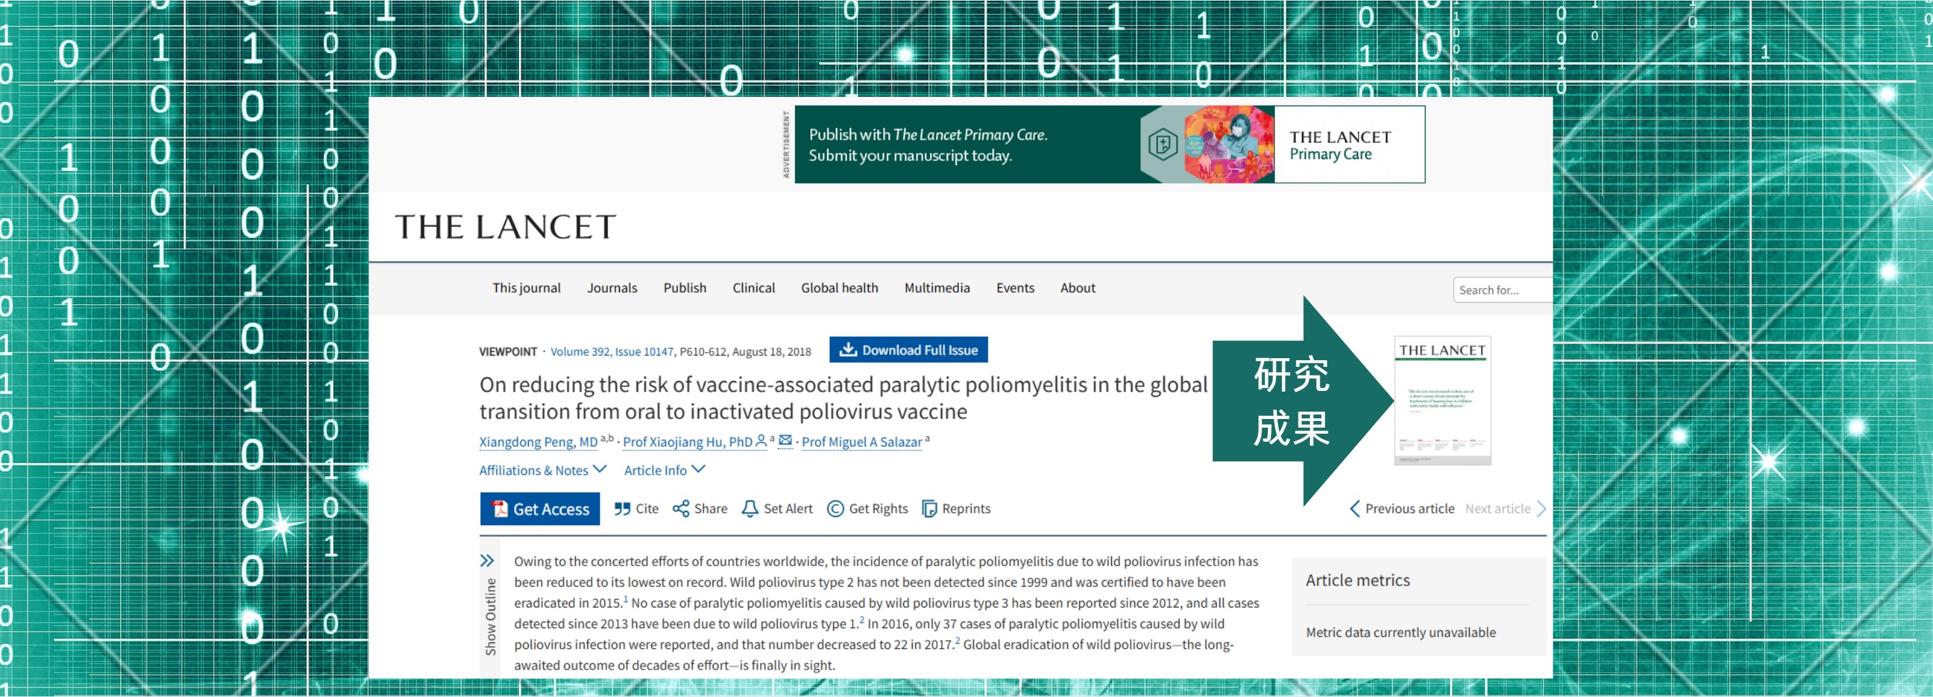The width and height of the screenshot is (1933, 697).
Task: Open author link Xiangdong Peng, MD
Action: (x=538, y=442)
